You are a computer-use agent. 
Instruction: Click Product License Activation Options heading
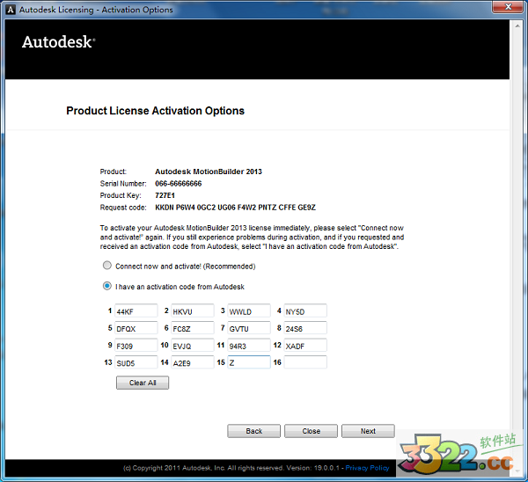[155, 111]
